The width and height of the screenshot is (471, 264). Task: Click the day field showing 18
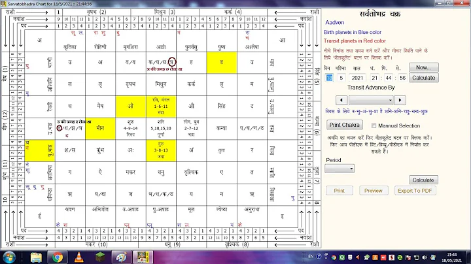tap(329, 78)
